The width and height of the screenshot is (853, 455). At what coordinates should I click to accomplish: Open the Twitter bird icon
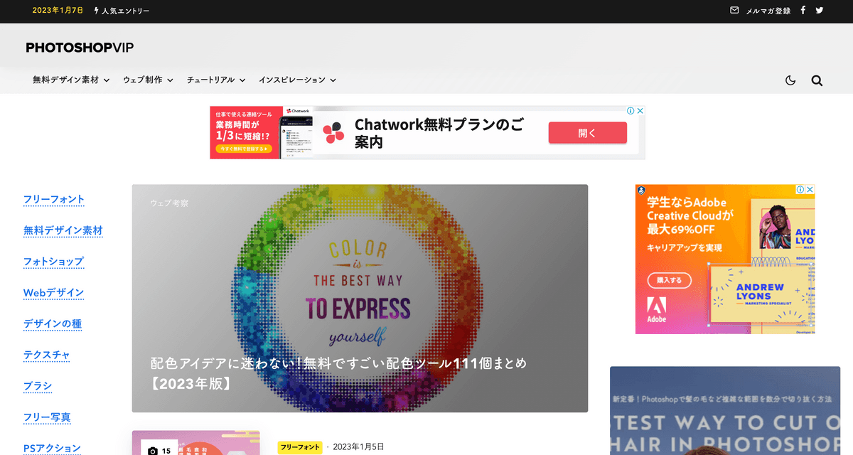[x=820, y=11]
